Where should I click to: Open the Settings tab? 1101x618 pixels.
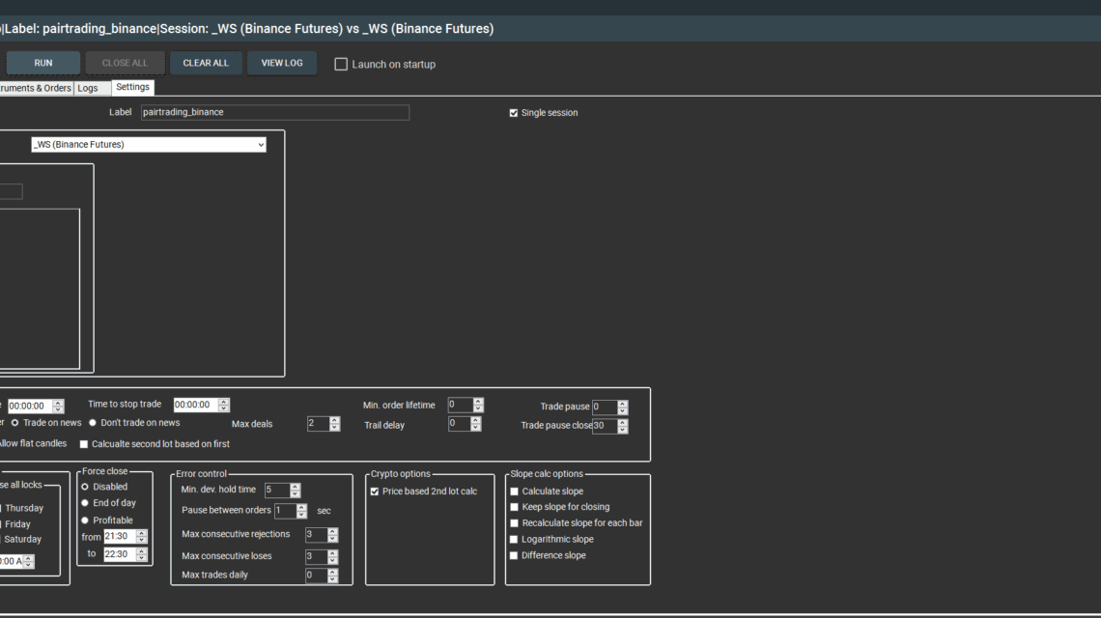tap(132, 87)
